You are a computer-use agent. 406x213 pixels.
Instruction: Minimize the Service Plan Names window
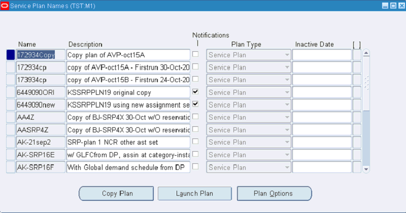[385, 6]
